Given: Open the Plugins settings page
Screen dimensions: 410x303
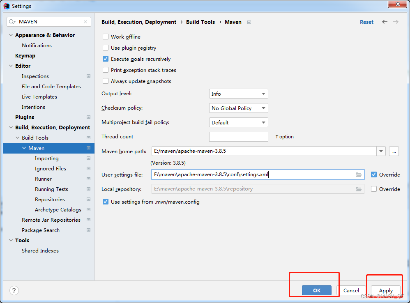Looking at the screenshot, I should (25, 117).
